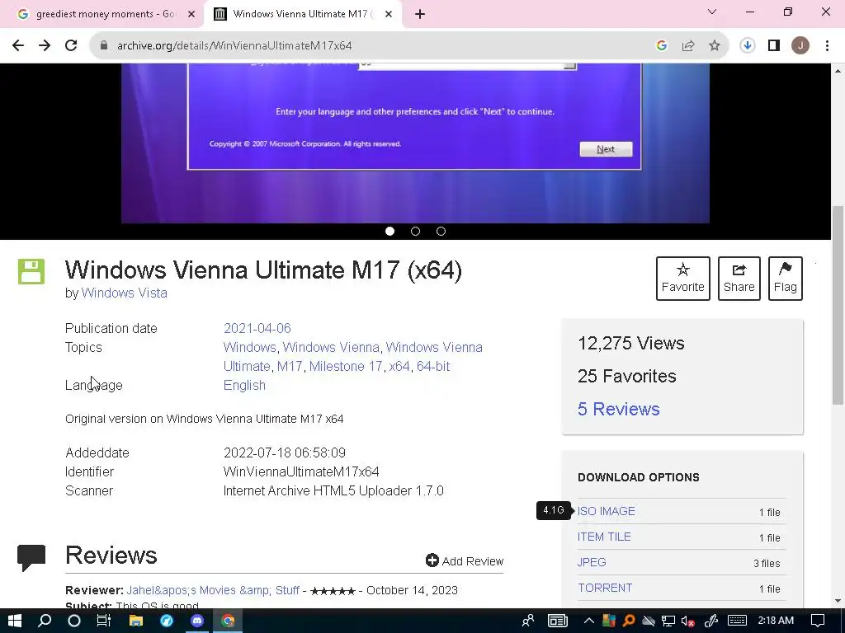Image resolution: width=845 pixels, height=633 pixels.
Task: Click the Next button in the screenshot preview
Action: click(x=606, y=149)
